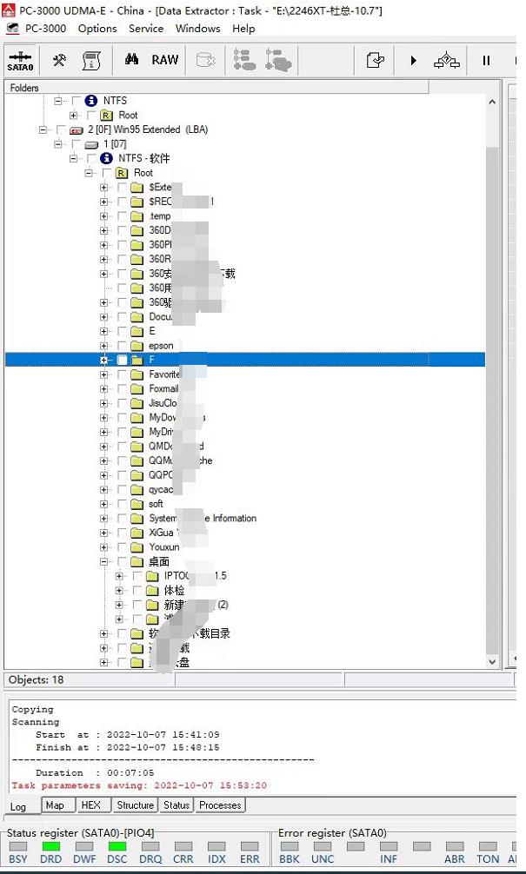This screenshot has width=526, height=874.
Task: Click the flowchart question-mark toolbar icon
Action: pyautogui.click(x=447, y=60)
